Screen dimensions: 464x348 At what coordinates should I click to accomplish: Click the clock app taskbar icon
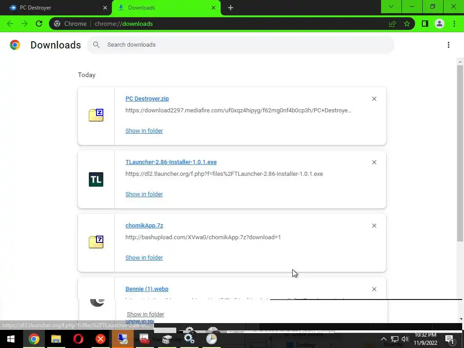click(x=211, y=339)
